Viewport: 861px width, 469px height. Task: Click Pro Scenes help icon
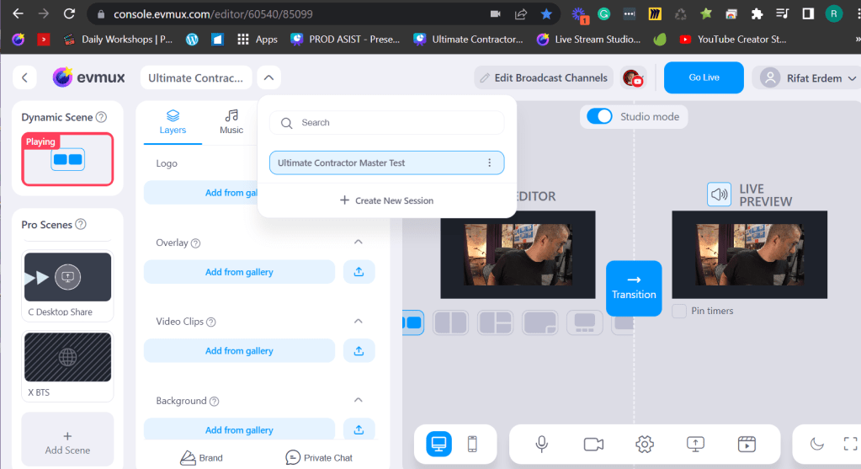point(81,224)
